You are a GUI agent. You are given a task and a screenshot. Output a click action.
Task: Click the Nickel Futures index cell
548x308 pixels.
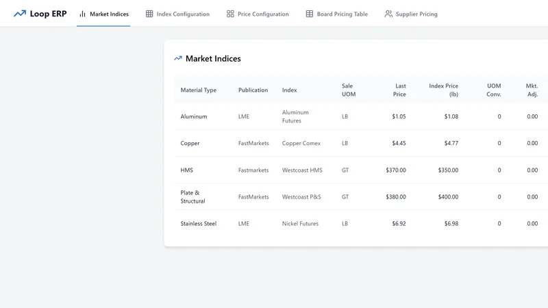coord(300,224)
